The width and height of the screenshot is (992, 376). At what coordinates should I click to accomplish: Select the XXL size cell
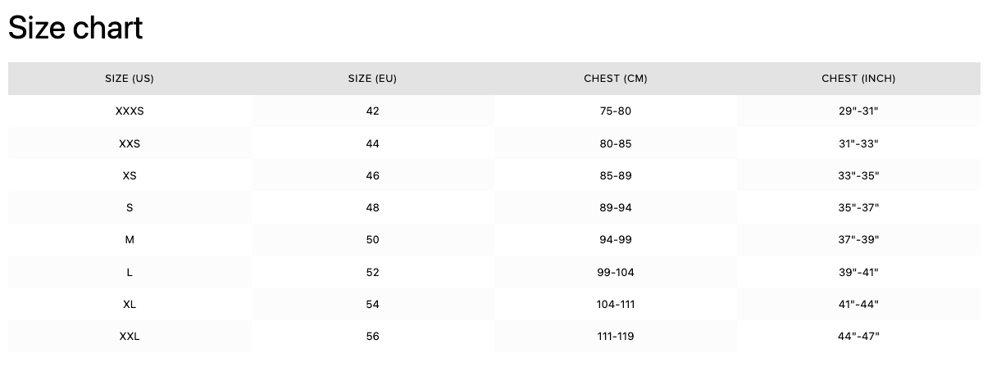pos(130,336)
